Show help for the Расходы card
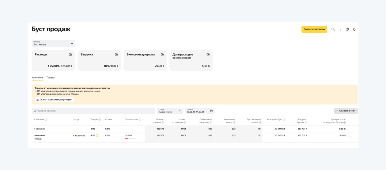 pos(70,55)
